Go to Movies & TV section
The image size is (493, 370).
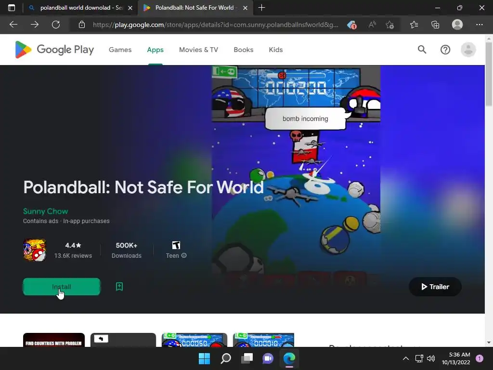point(198,50)
